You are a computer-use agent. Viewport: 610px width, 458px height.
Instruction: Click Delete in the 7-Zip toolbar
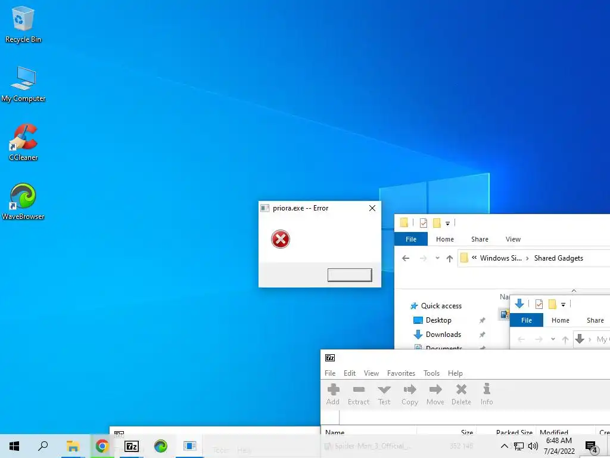click(x=461, y=394)
